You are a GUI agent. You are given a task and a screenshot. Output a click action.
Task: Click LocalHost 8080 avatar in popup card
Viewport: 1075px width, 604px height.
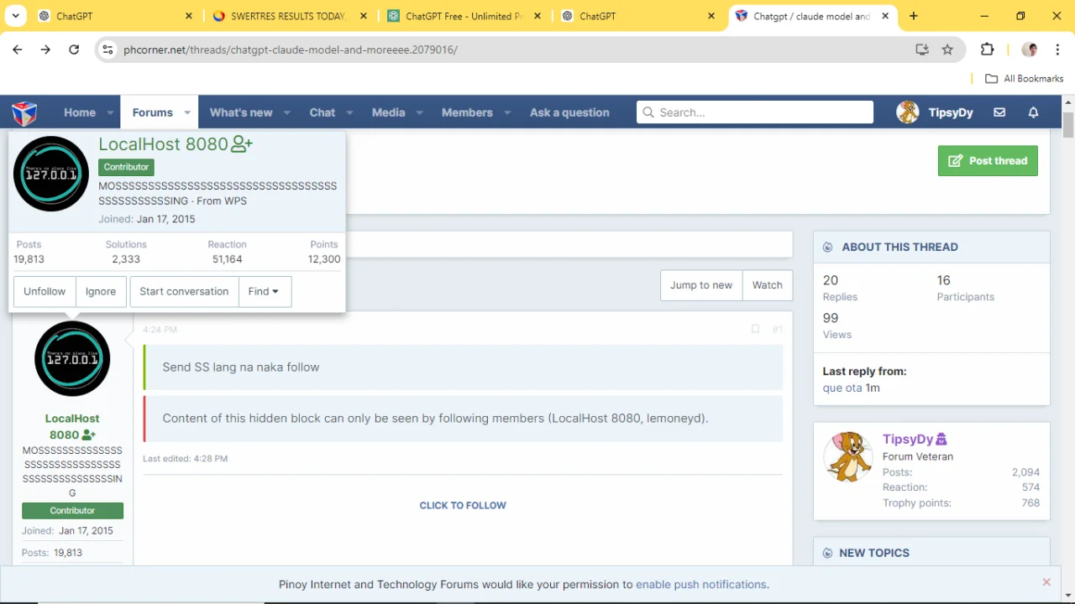coord(51,174)
